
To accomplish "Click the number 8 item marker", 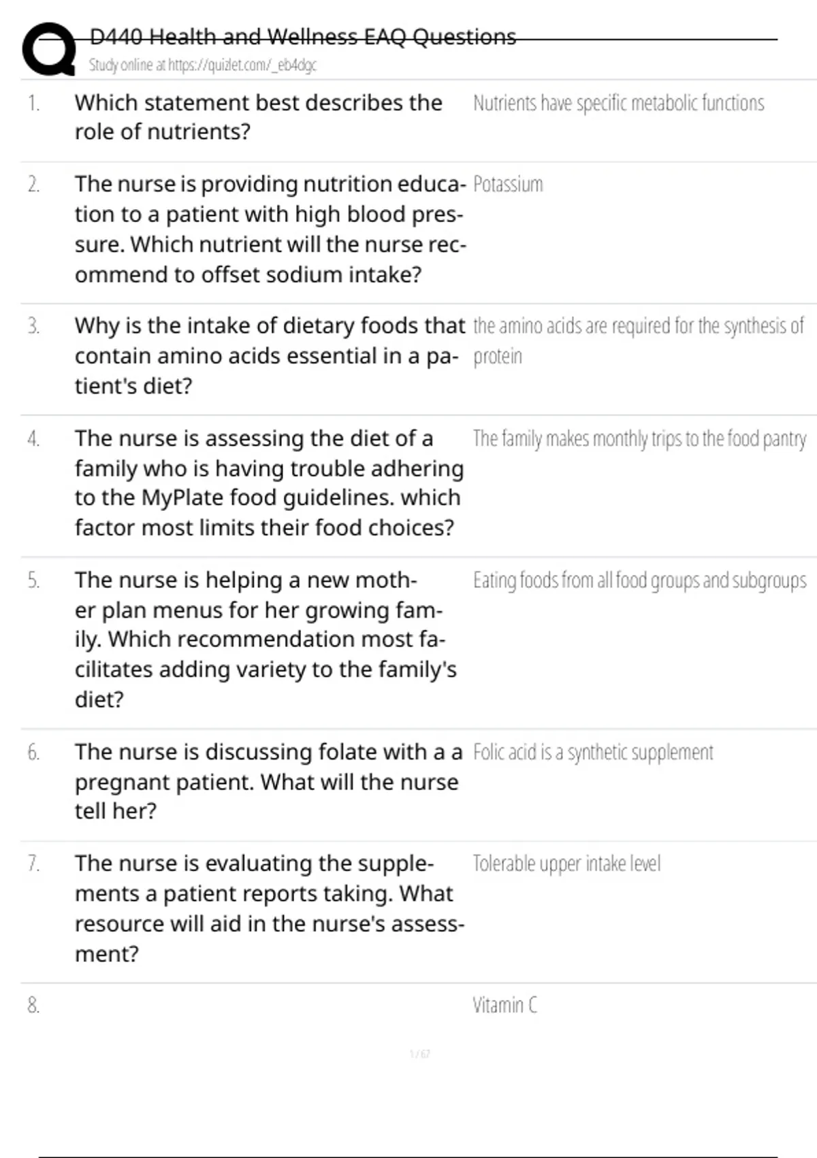I will coord(33,1005).
